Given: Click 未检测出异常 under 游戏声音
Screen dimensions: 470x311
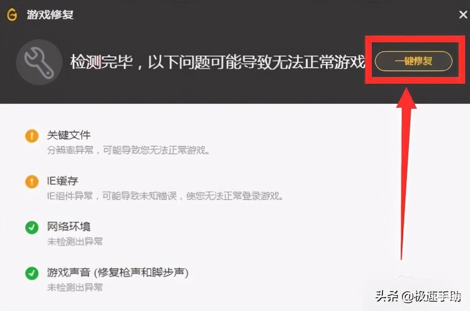Looking at the screenshot, I should [75, 287].
